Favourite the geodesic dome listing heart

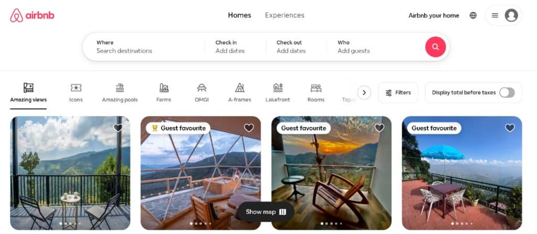click(x=249, y=128)
